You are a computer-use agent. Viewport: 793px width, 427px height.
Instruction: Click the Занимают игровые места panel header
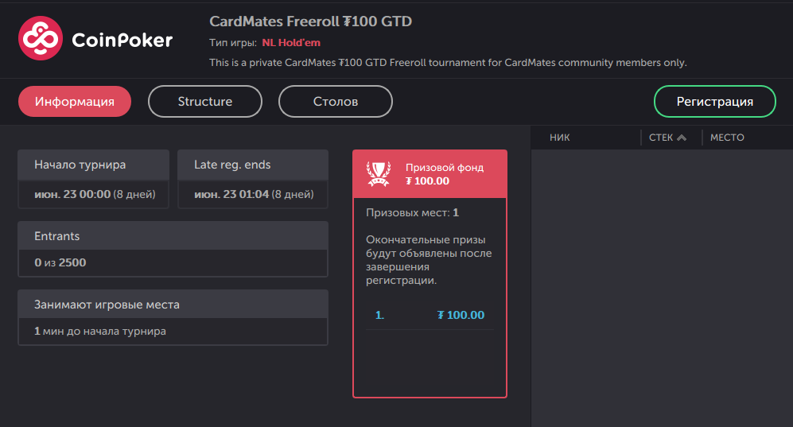173,305
